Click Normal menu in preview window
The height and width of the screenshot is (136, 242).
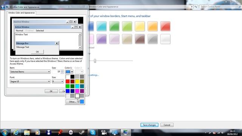pyautogui.click(x=19, y=31)
